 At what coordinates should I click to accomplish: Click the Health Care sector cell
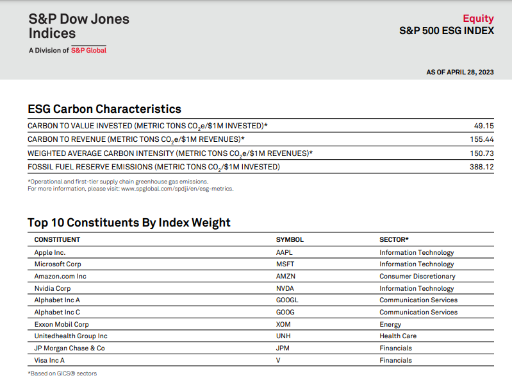(398, 336)
